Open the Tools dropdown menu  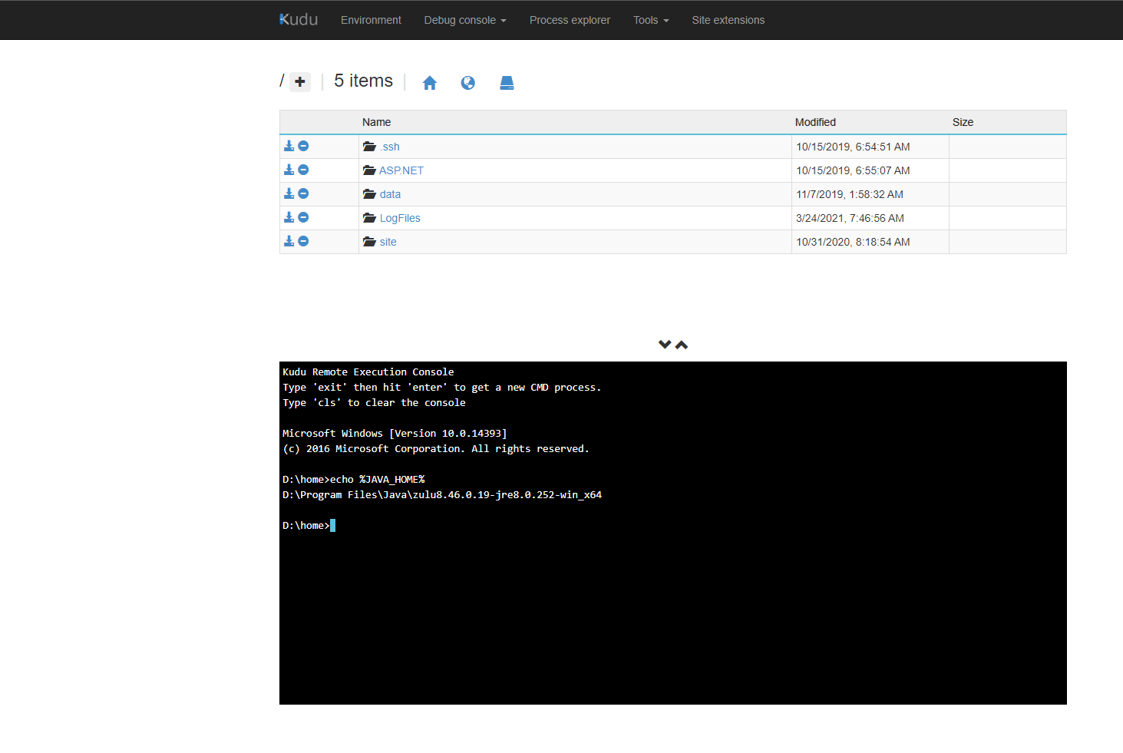click(x=649, y=20)
